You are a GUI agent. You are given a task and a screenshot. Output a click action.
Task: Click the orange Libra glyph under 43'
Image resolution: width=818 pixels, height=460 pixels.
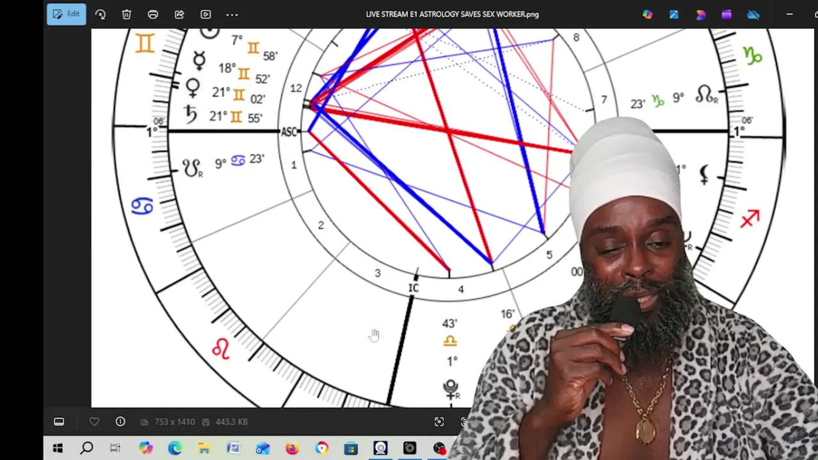[450, 342]
